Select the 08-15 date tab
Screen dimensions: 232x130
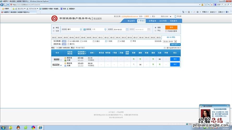coord(124,37)
